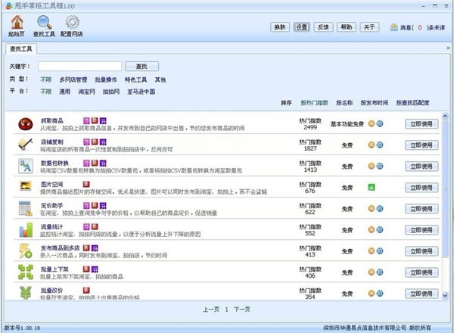Click 立即使用 for 店铺复制

(x=421, y=145)
